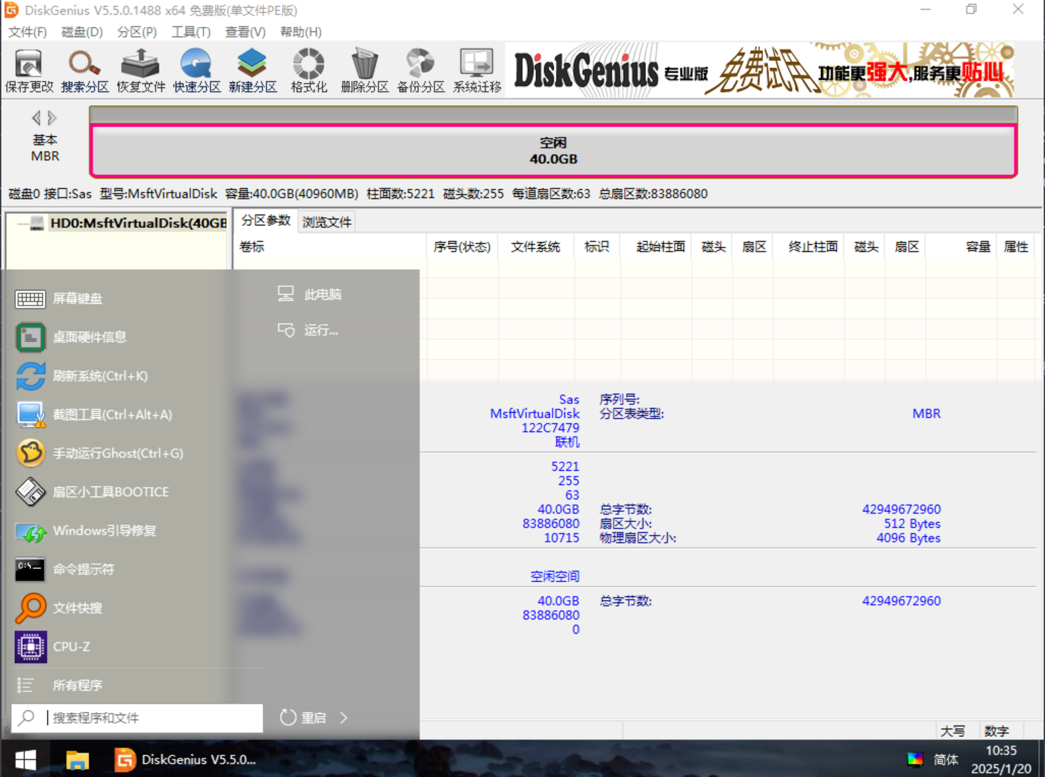
Task: Expand restart options with the chevron arrow
Action: [343, 717]
